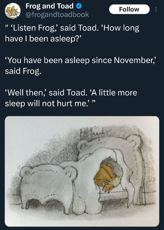The height and width of the screenshot is (230, 164).
Task: Click the "asleep since November" paragraph
Action: (x=80, y=66)
